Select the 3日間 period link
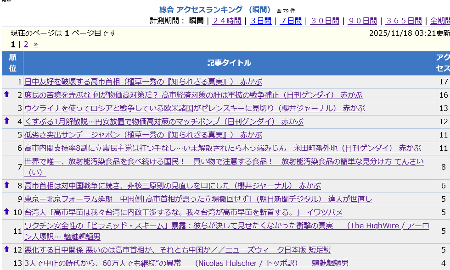 [x=260, y=21]
